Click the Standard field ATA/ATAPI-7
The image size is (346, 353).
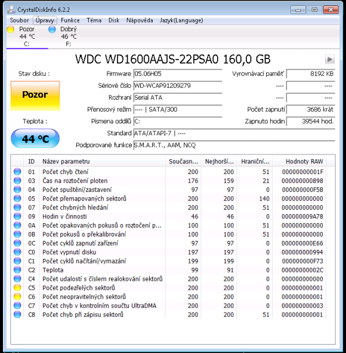234,134
